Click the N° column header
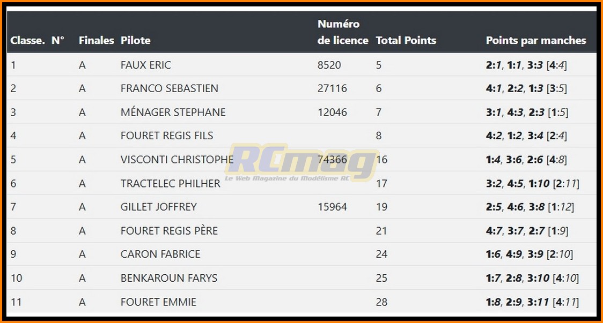 (58, 40)
